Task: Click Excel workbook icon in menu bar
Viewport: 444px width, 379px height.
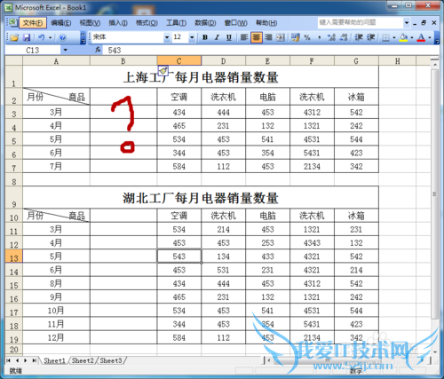Action: click(x=12, y=22)
